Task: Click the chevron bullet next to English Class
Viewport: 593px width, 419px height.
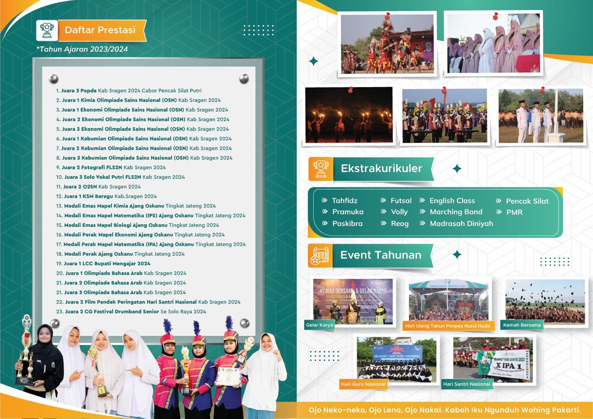Action: coord(422,200)
